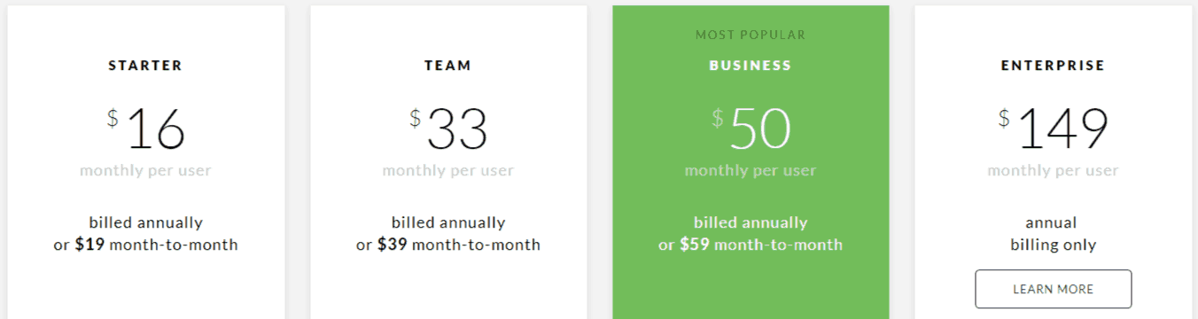Click the Most Popular label
1198x319 pixels.
pyautogui.click(x=751, y=35)
